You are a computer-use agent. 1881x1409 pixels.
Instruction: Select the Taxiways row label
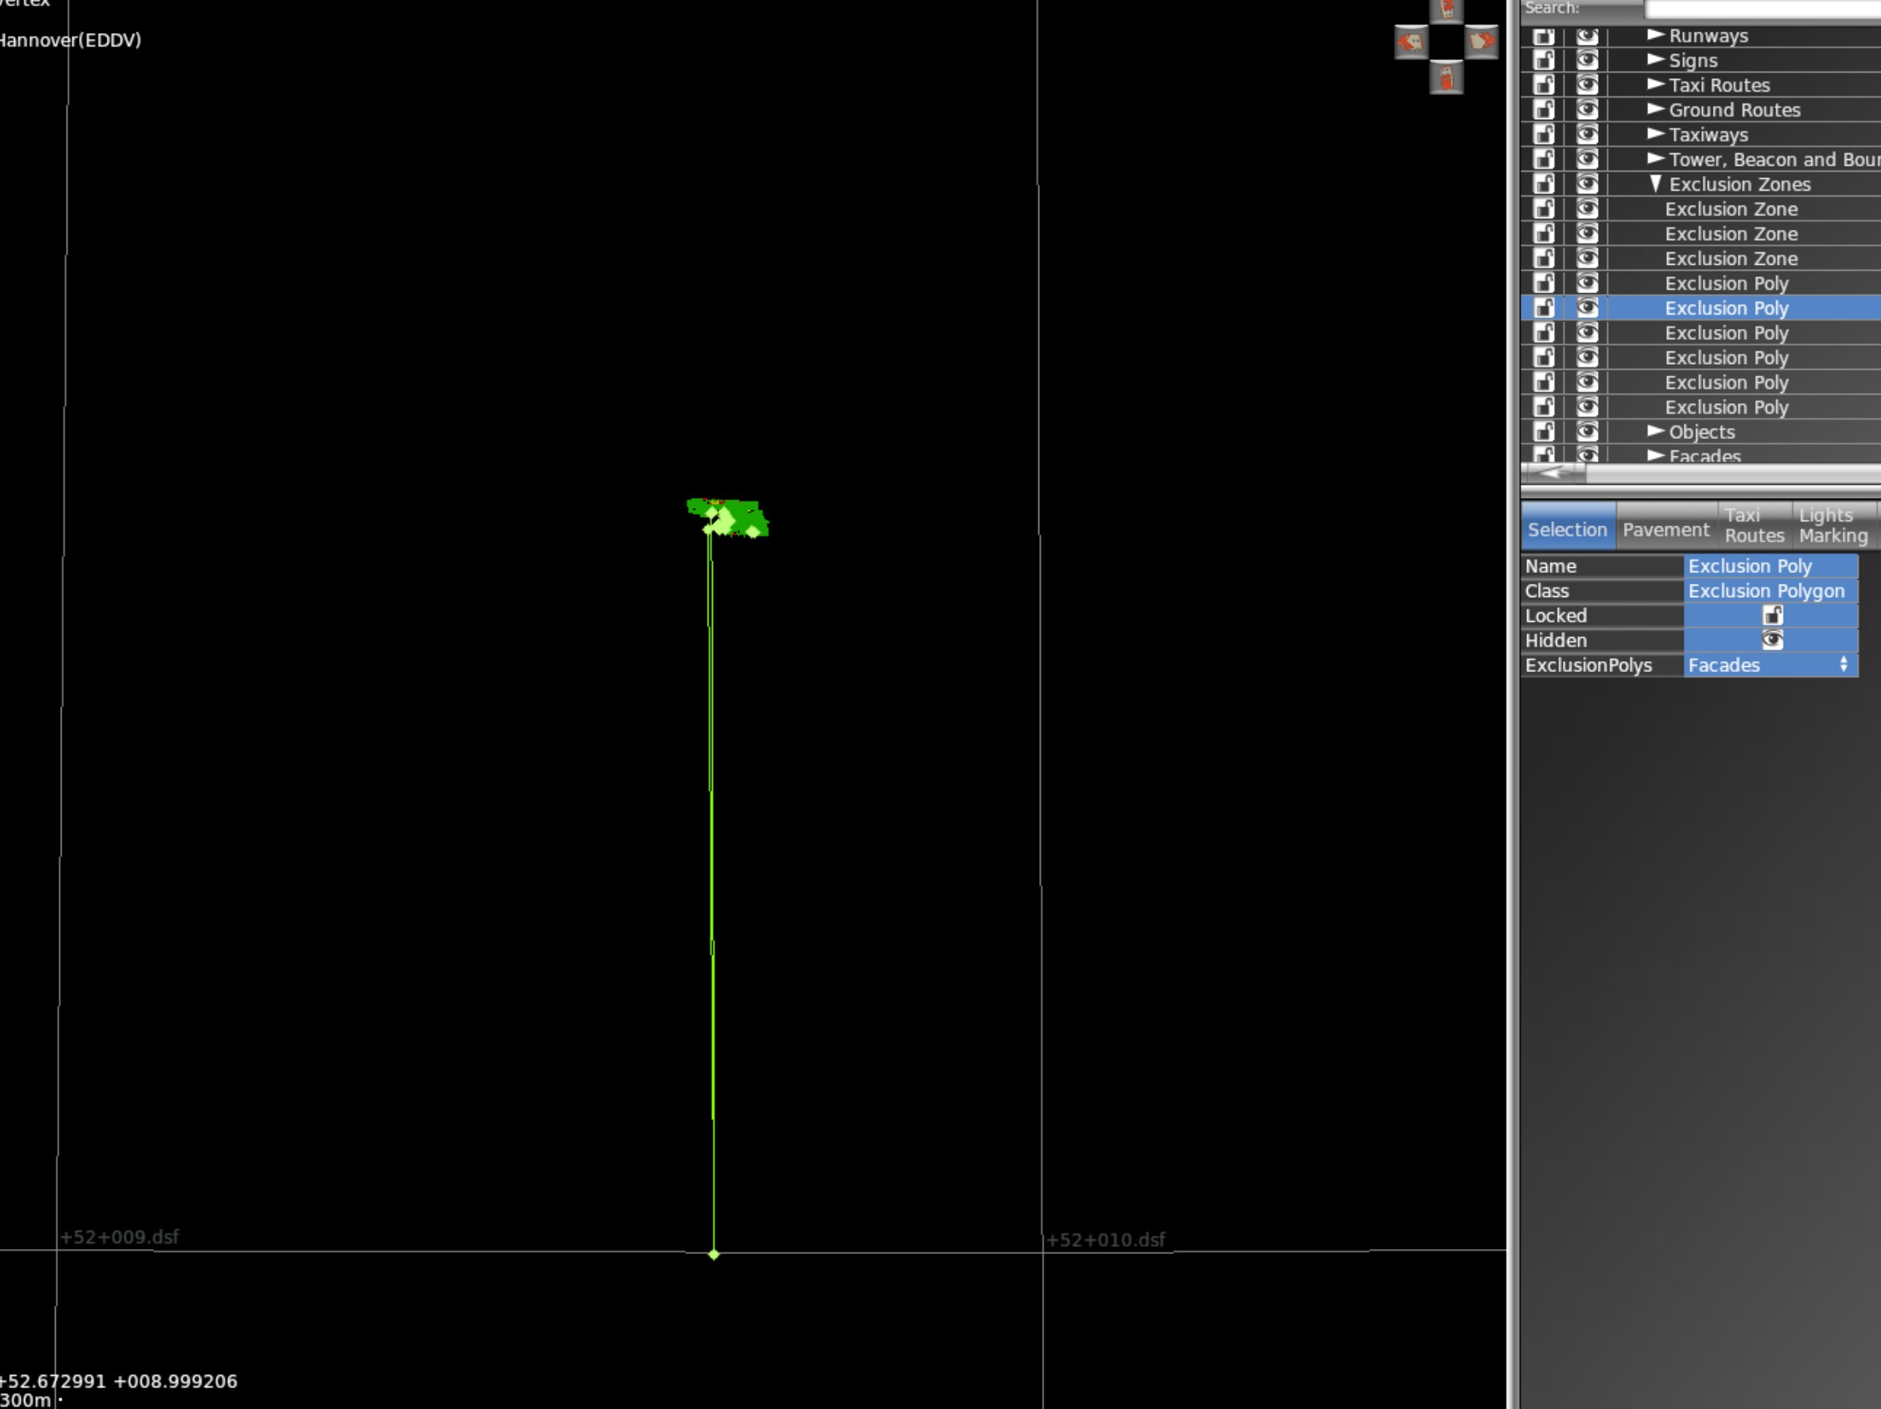coord(1708,134)
